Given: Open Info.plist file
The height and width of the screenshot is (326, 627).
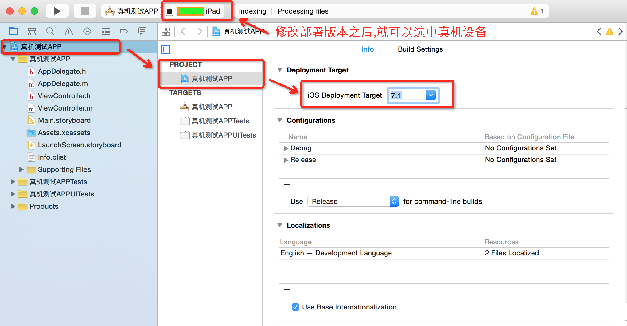Looking at the screenshot, I should (x=52, y=157).
